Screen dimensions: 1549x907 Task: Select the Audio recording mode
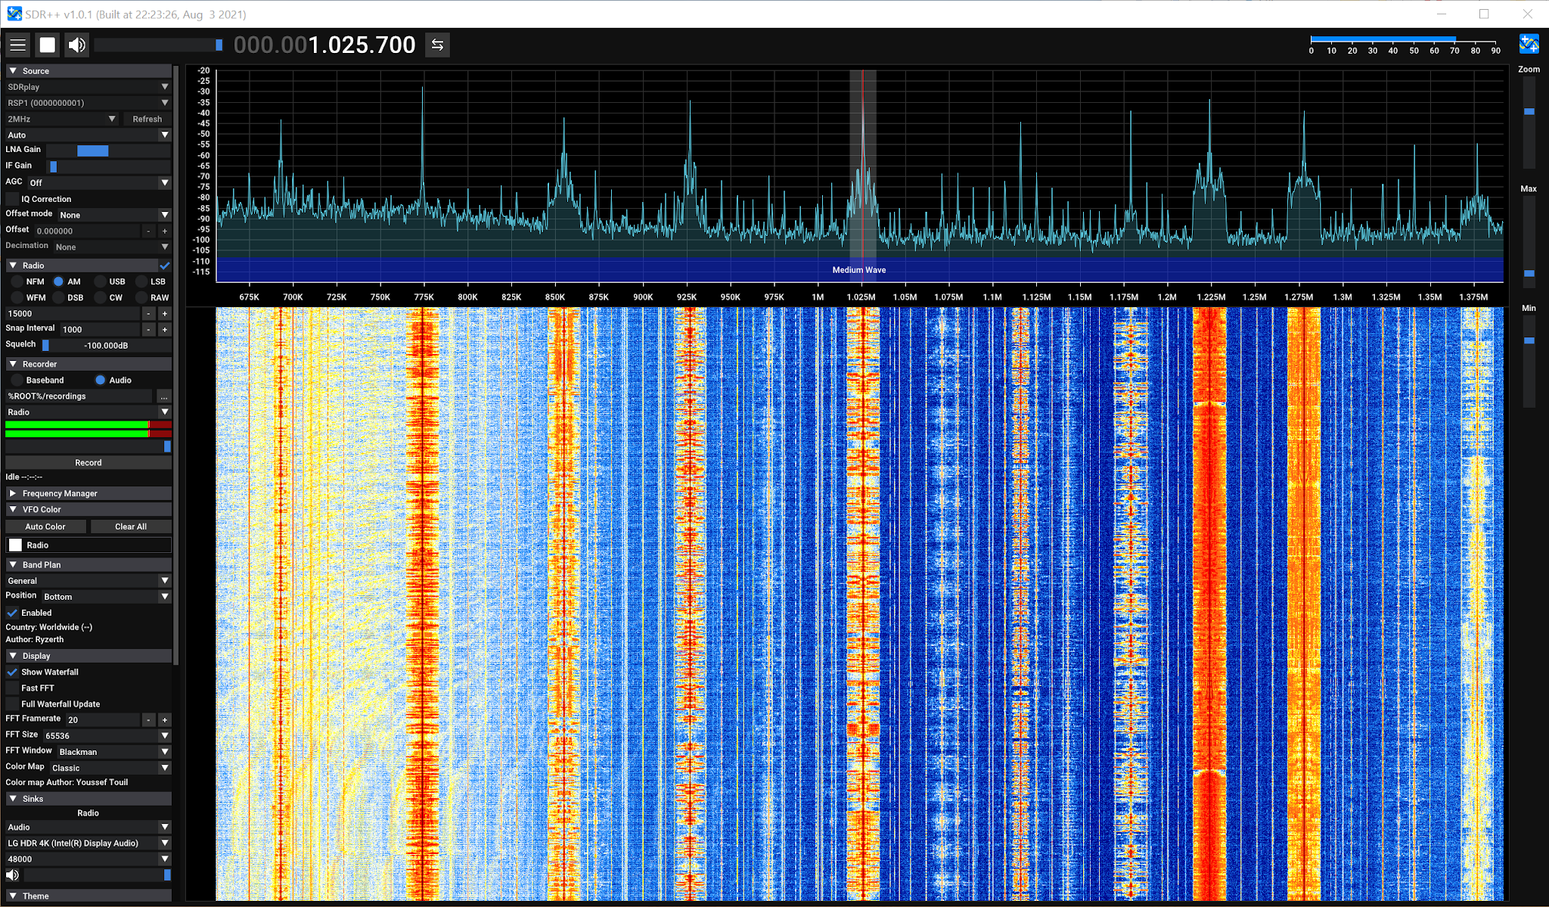click(x=100, y=380)
